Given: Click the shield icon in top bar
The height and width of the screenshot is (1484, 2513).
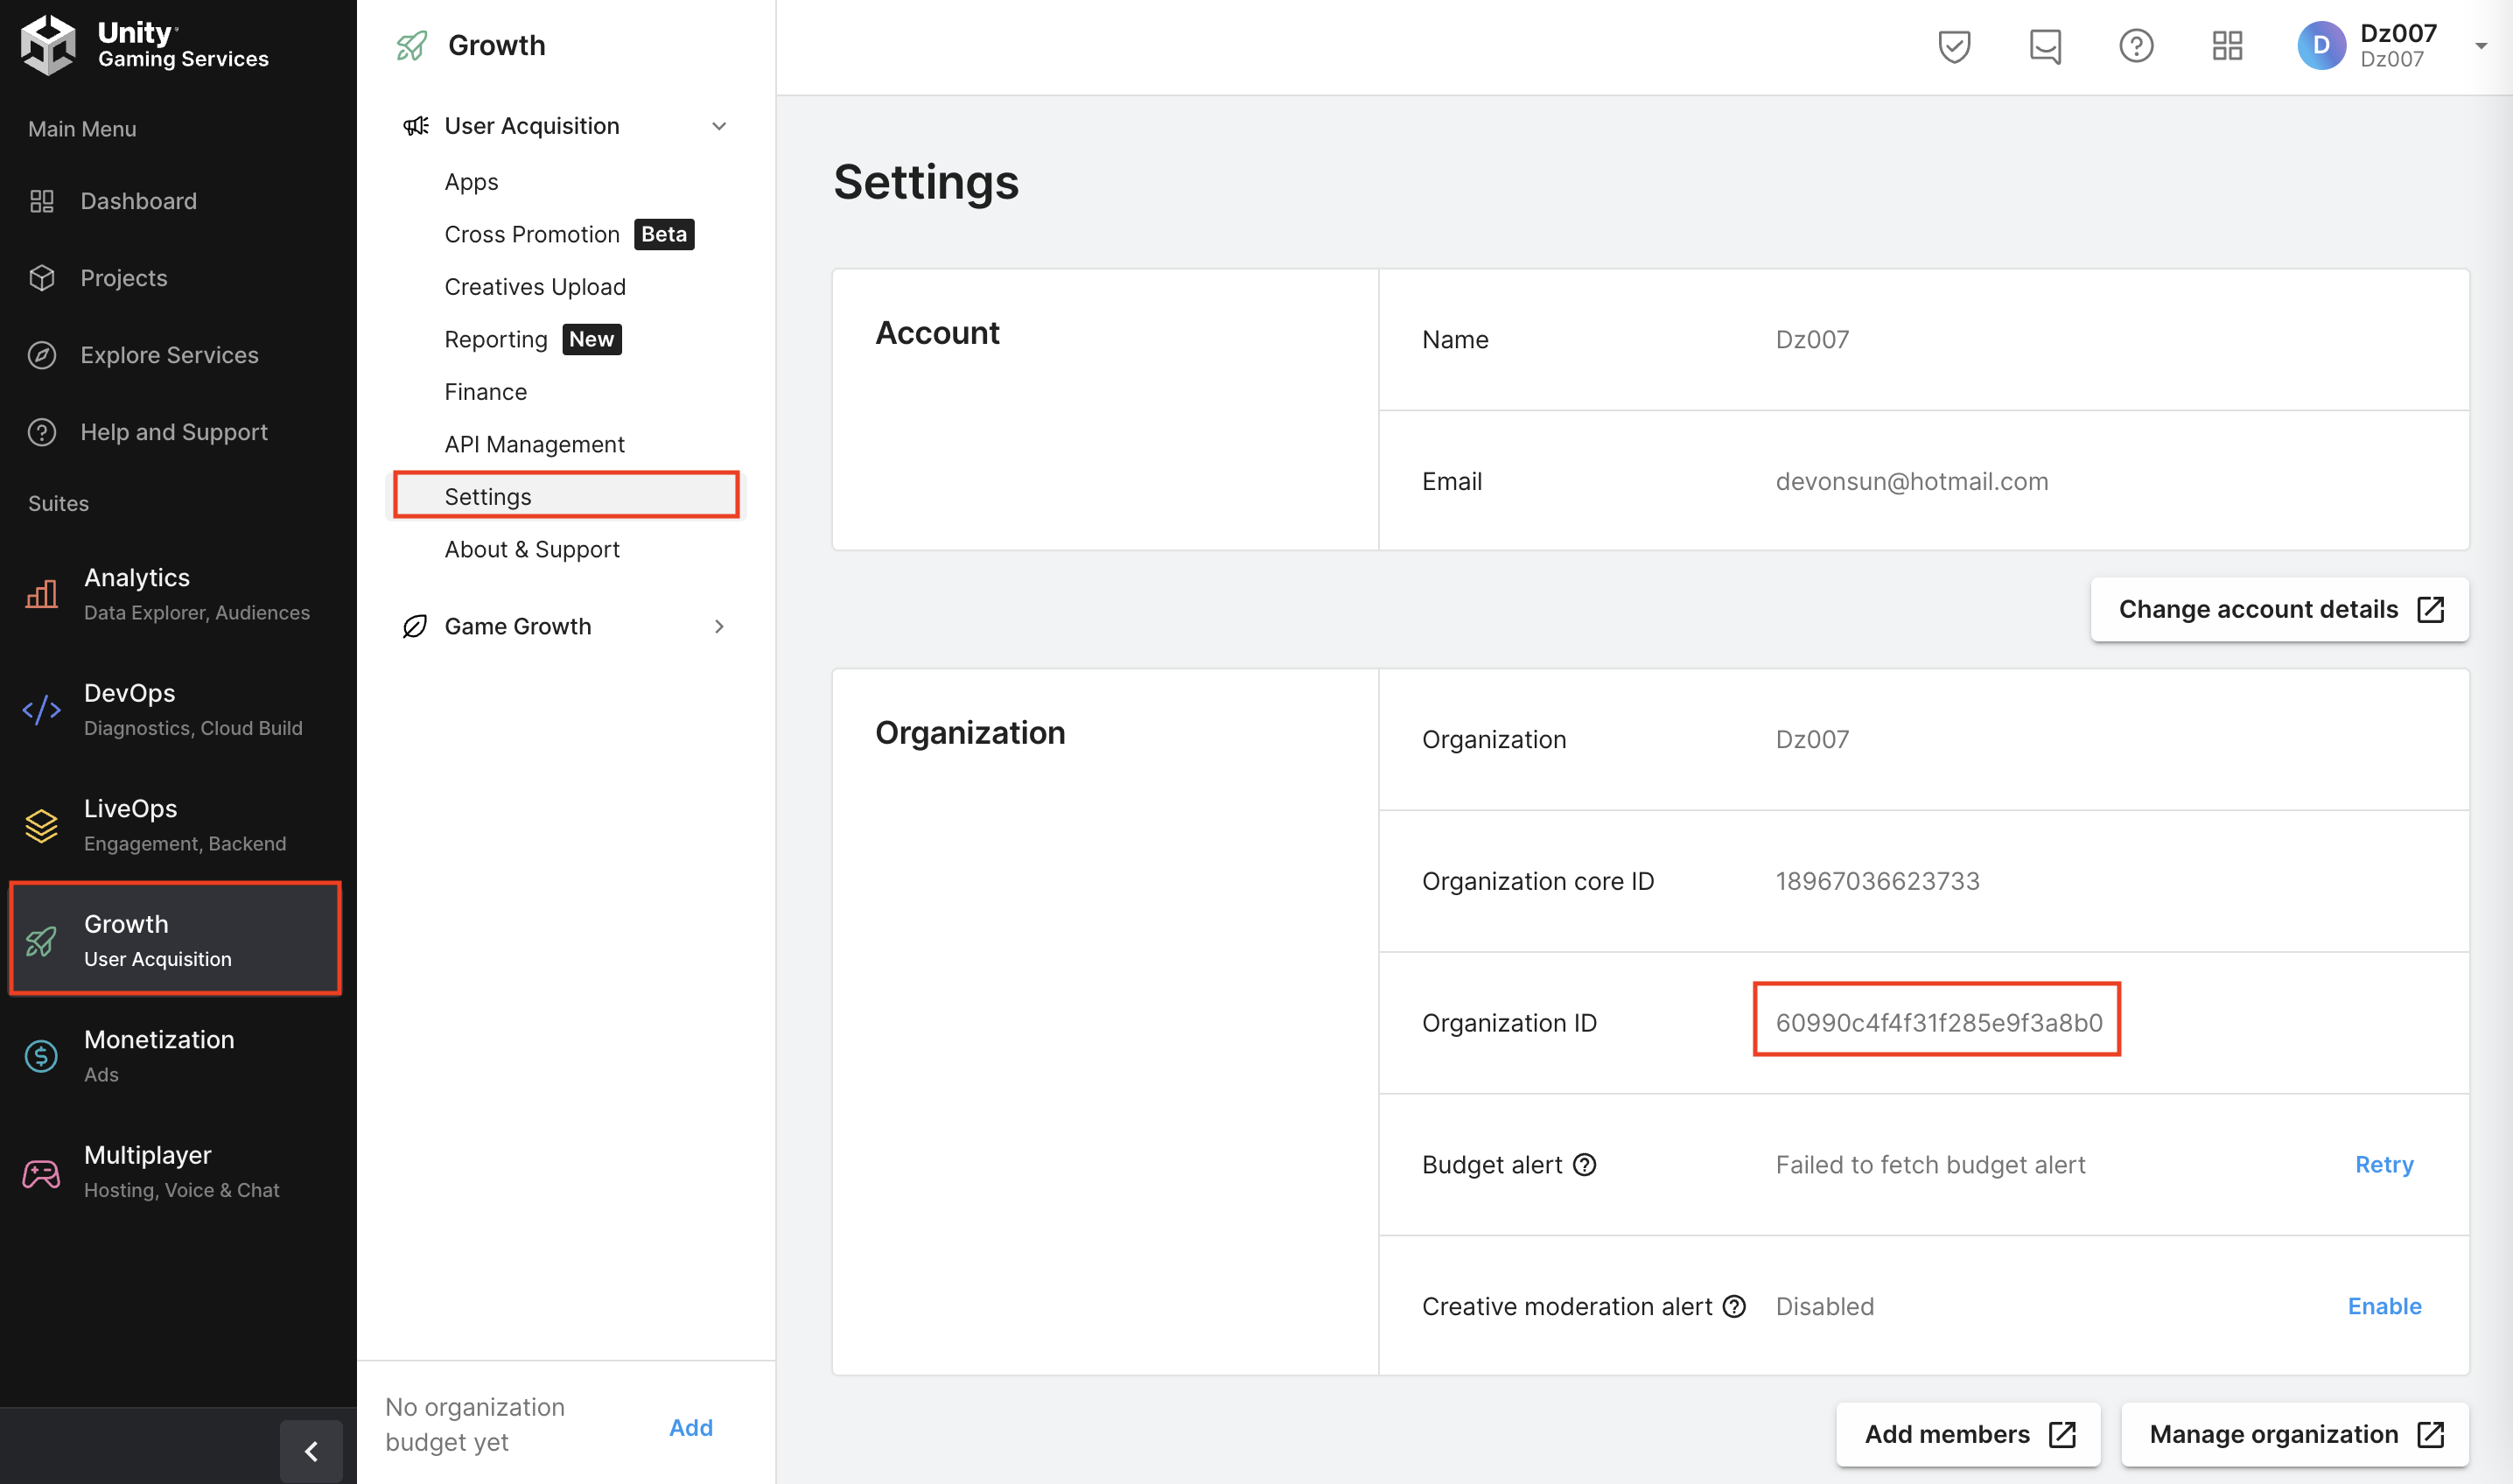Looking at the screenshot, I should point(1953,46).
